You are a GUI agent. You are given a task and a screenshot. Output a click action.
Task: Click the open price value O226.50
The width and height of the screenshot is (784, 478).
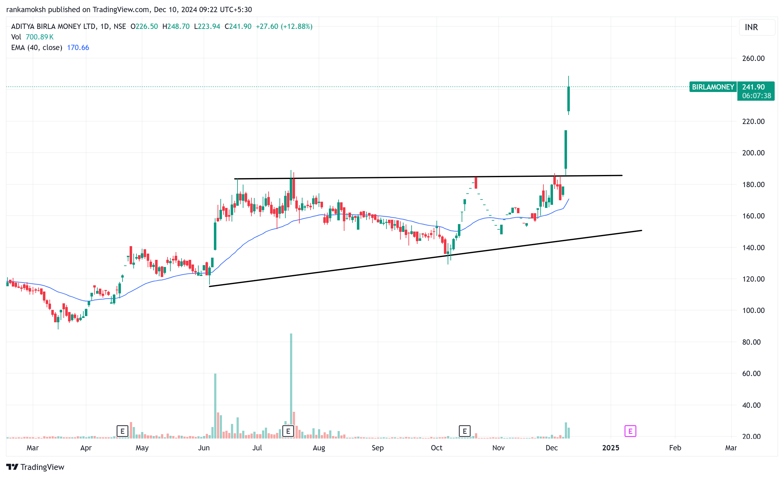(144, 26)
